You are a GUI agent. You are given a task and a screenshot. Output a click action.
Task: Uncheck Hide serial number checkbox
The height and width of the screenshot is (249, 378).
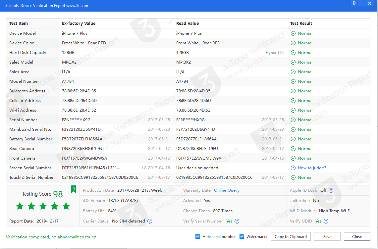tap(198, 236)
